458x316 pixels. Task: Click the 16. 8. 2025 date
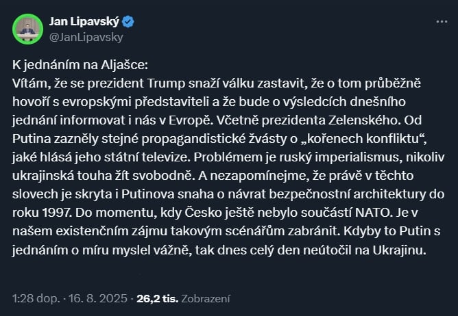point(98,298)
